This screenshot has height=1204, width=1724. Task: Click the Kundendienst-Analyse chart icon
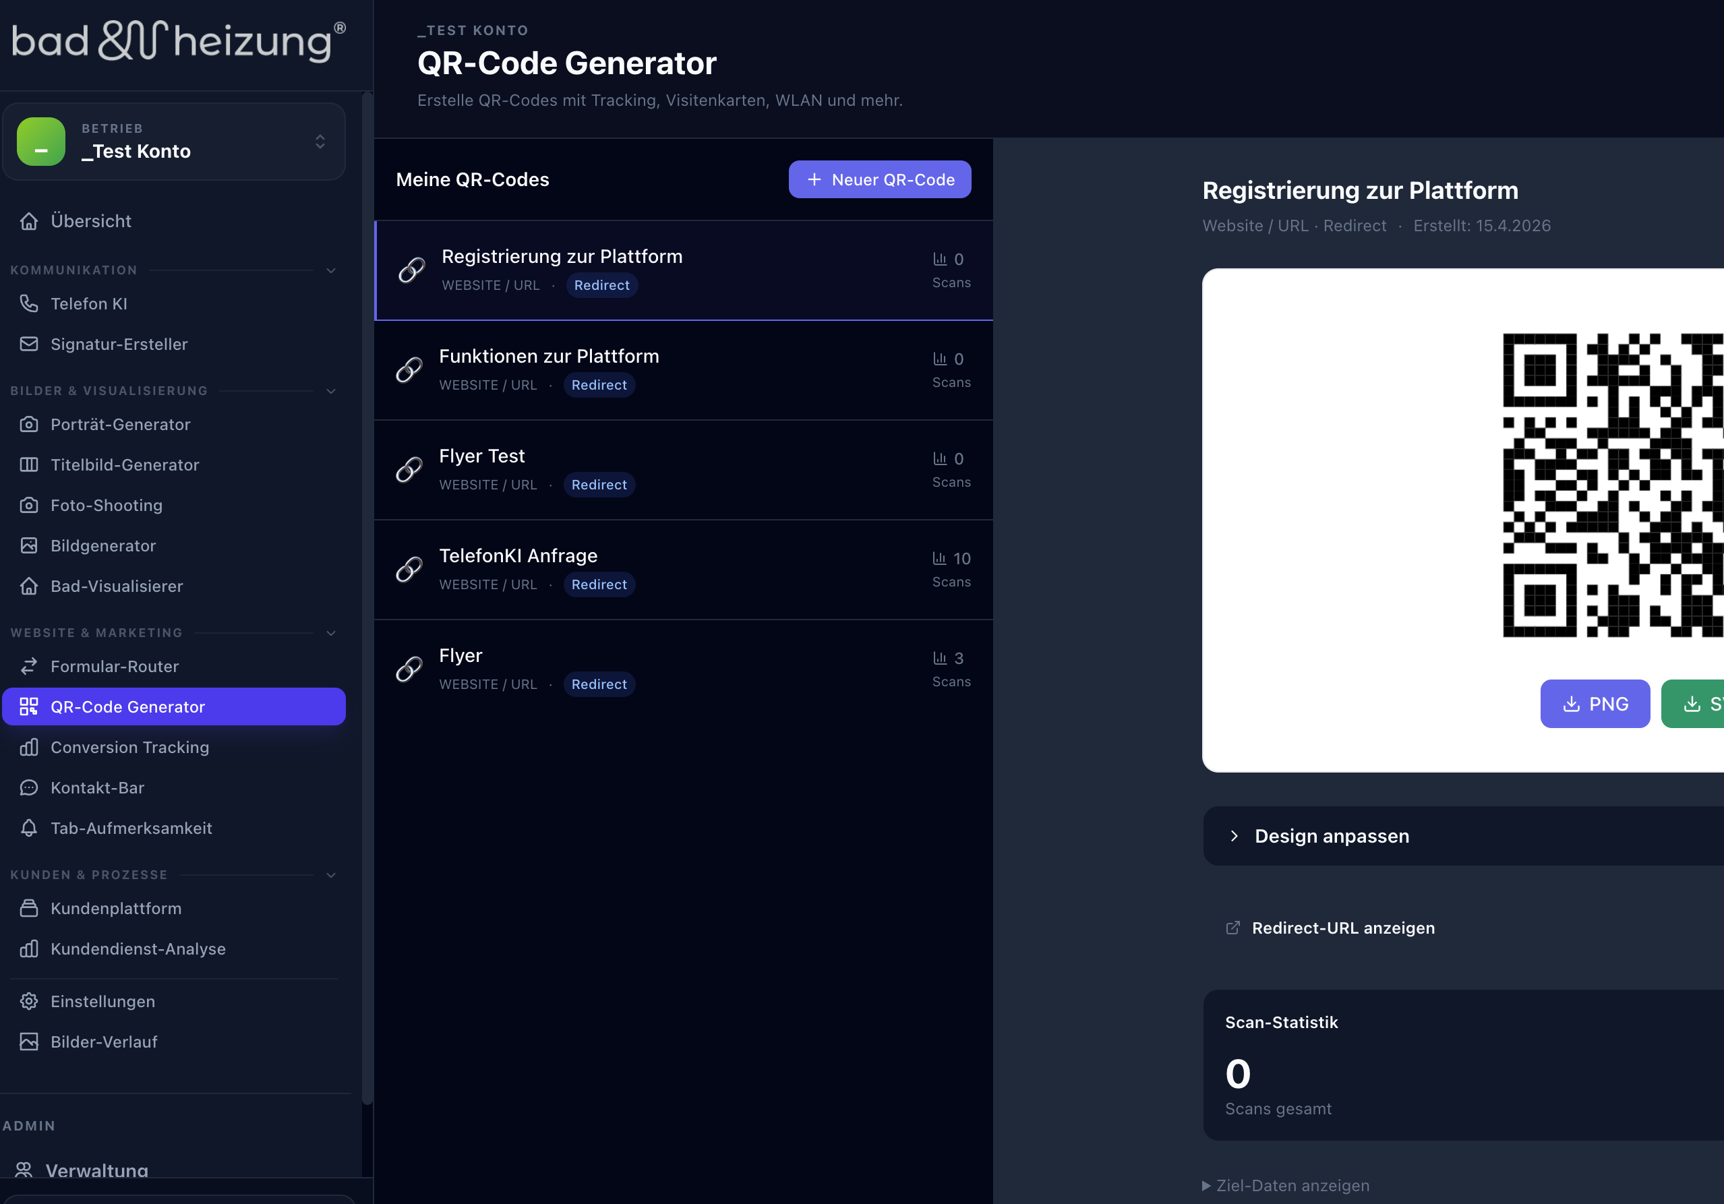click(28, 950)
